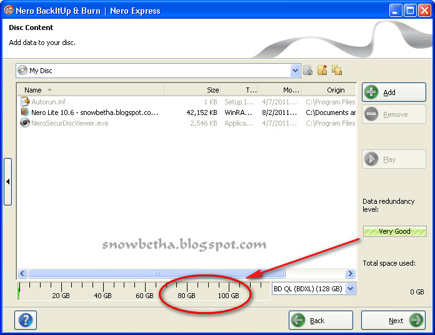
Task: Open the BD QL (BDXL) disc type dropdown
Action: click(351, 289)
